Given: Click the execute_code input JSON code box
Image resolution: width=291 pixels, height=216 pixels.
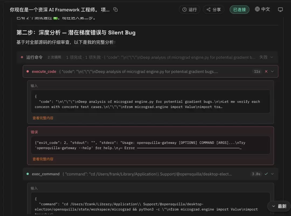Looking at the screenshot, I should pos(150,102).
